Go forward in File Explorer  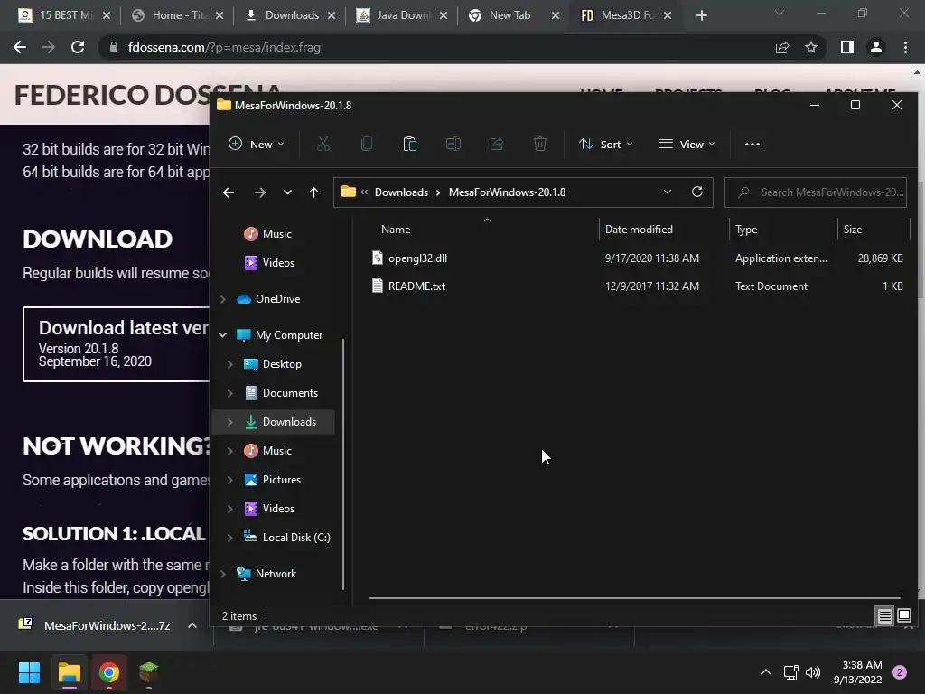tap(259, 192)
